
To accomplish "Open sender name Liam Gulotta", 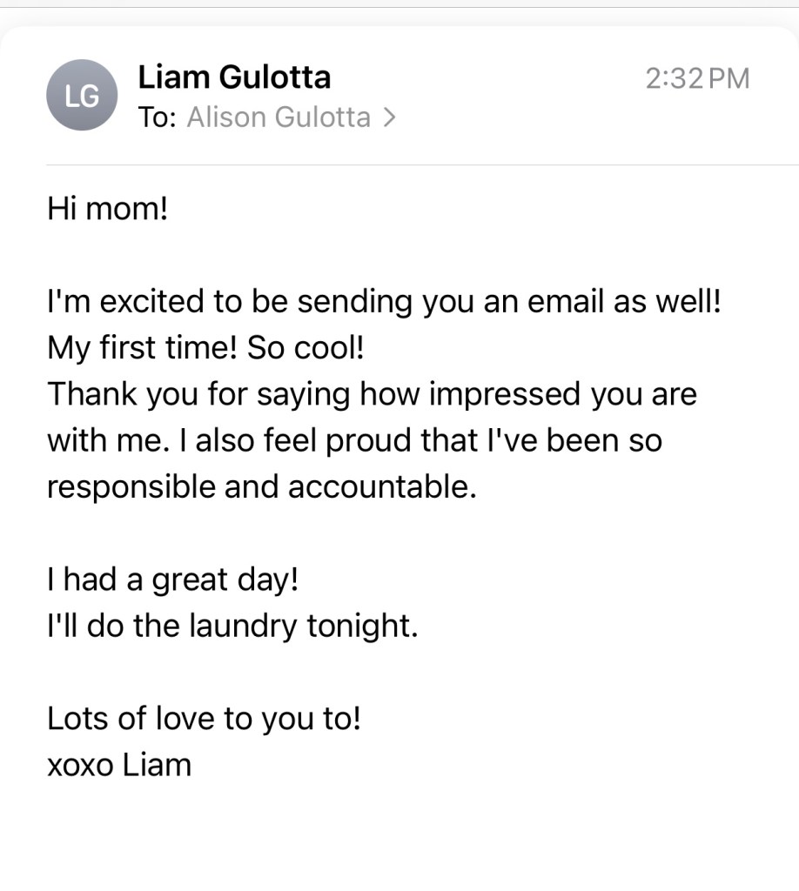I will [x=234, y=77].
